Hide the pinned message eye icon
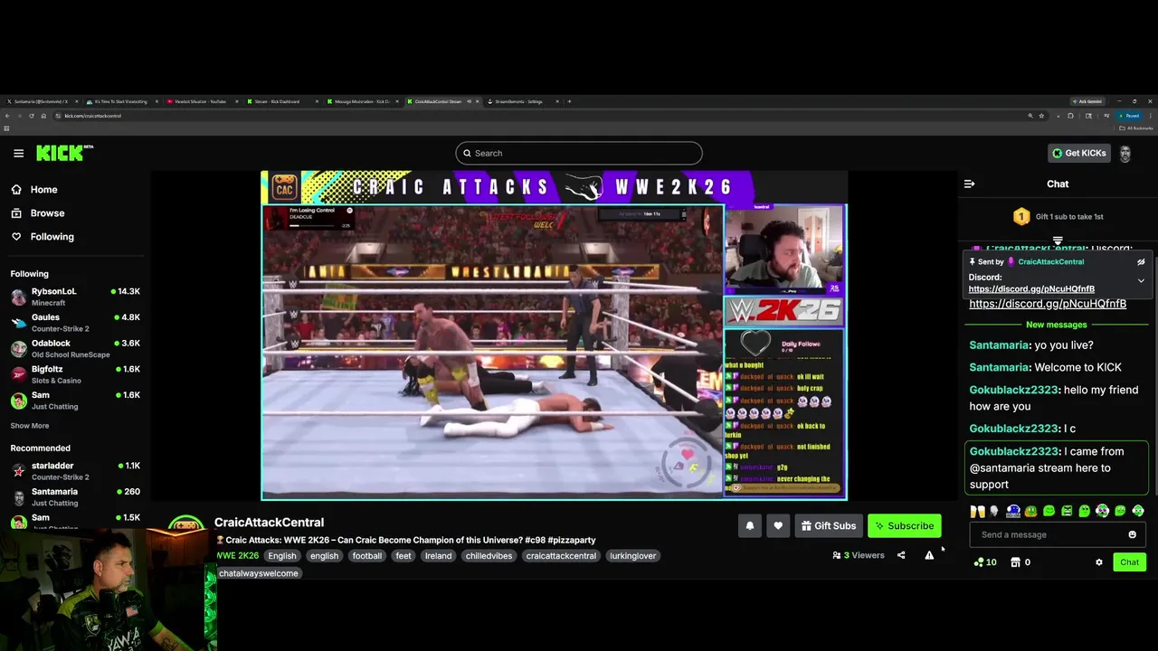 click(1141, 261)
